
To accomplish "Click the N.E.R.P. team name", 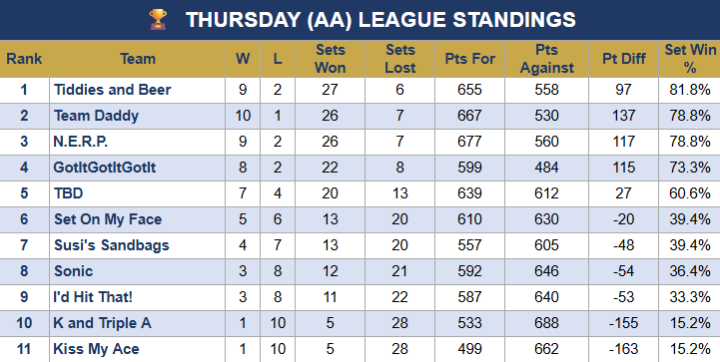I will click(x=80, y=142).
